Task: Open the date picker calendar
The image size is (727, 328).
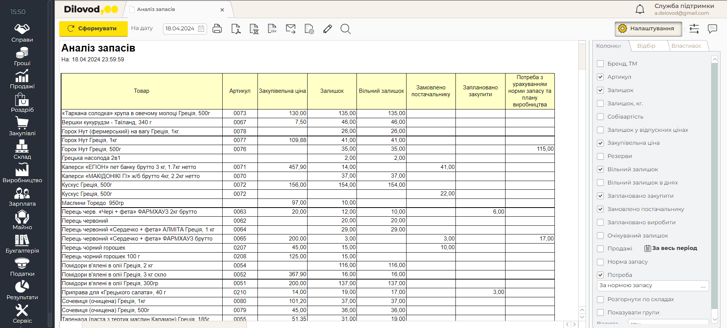Action: (x=201, y=29)
